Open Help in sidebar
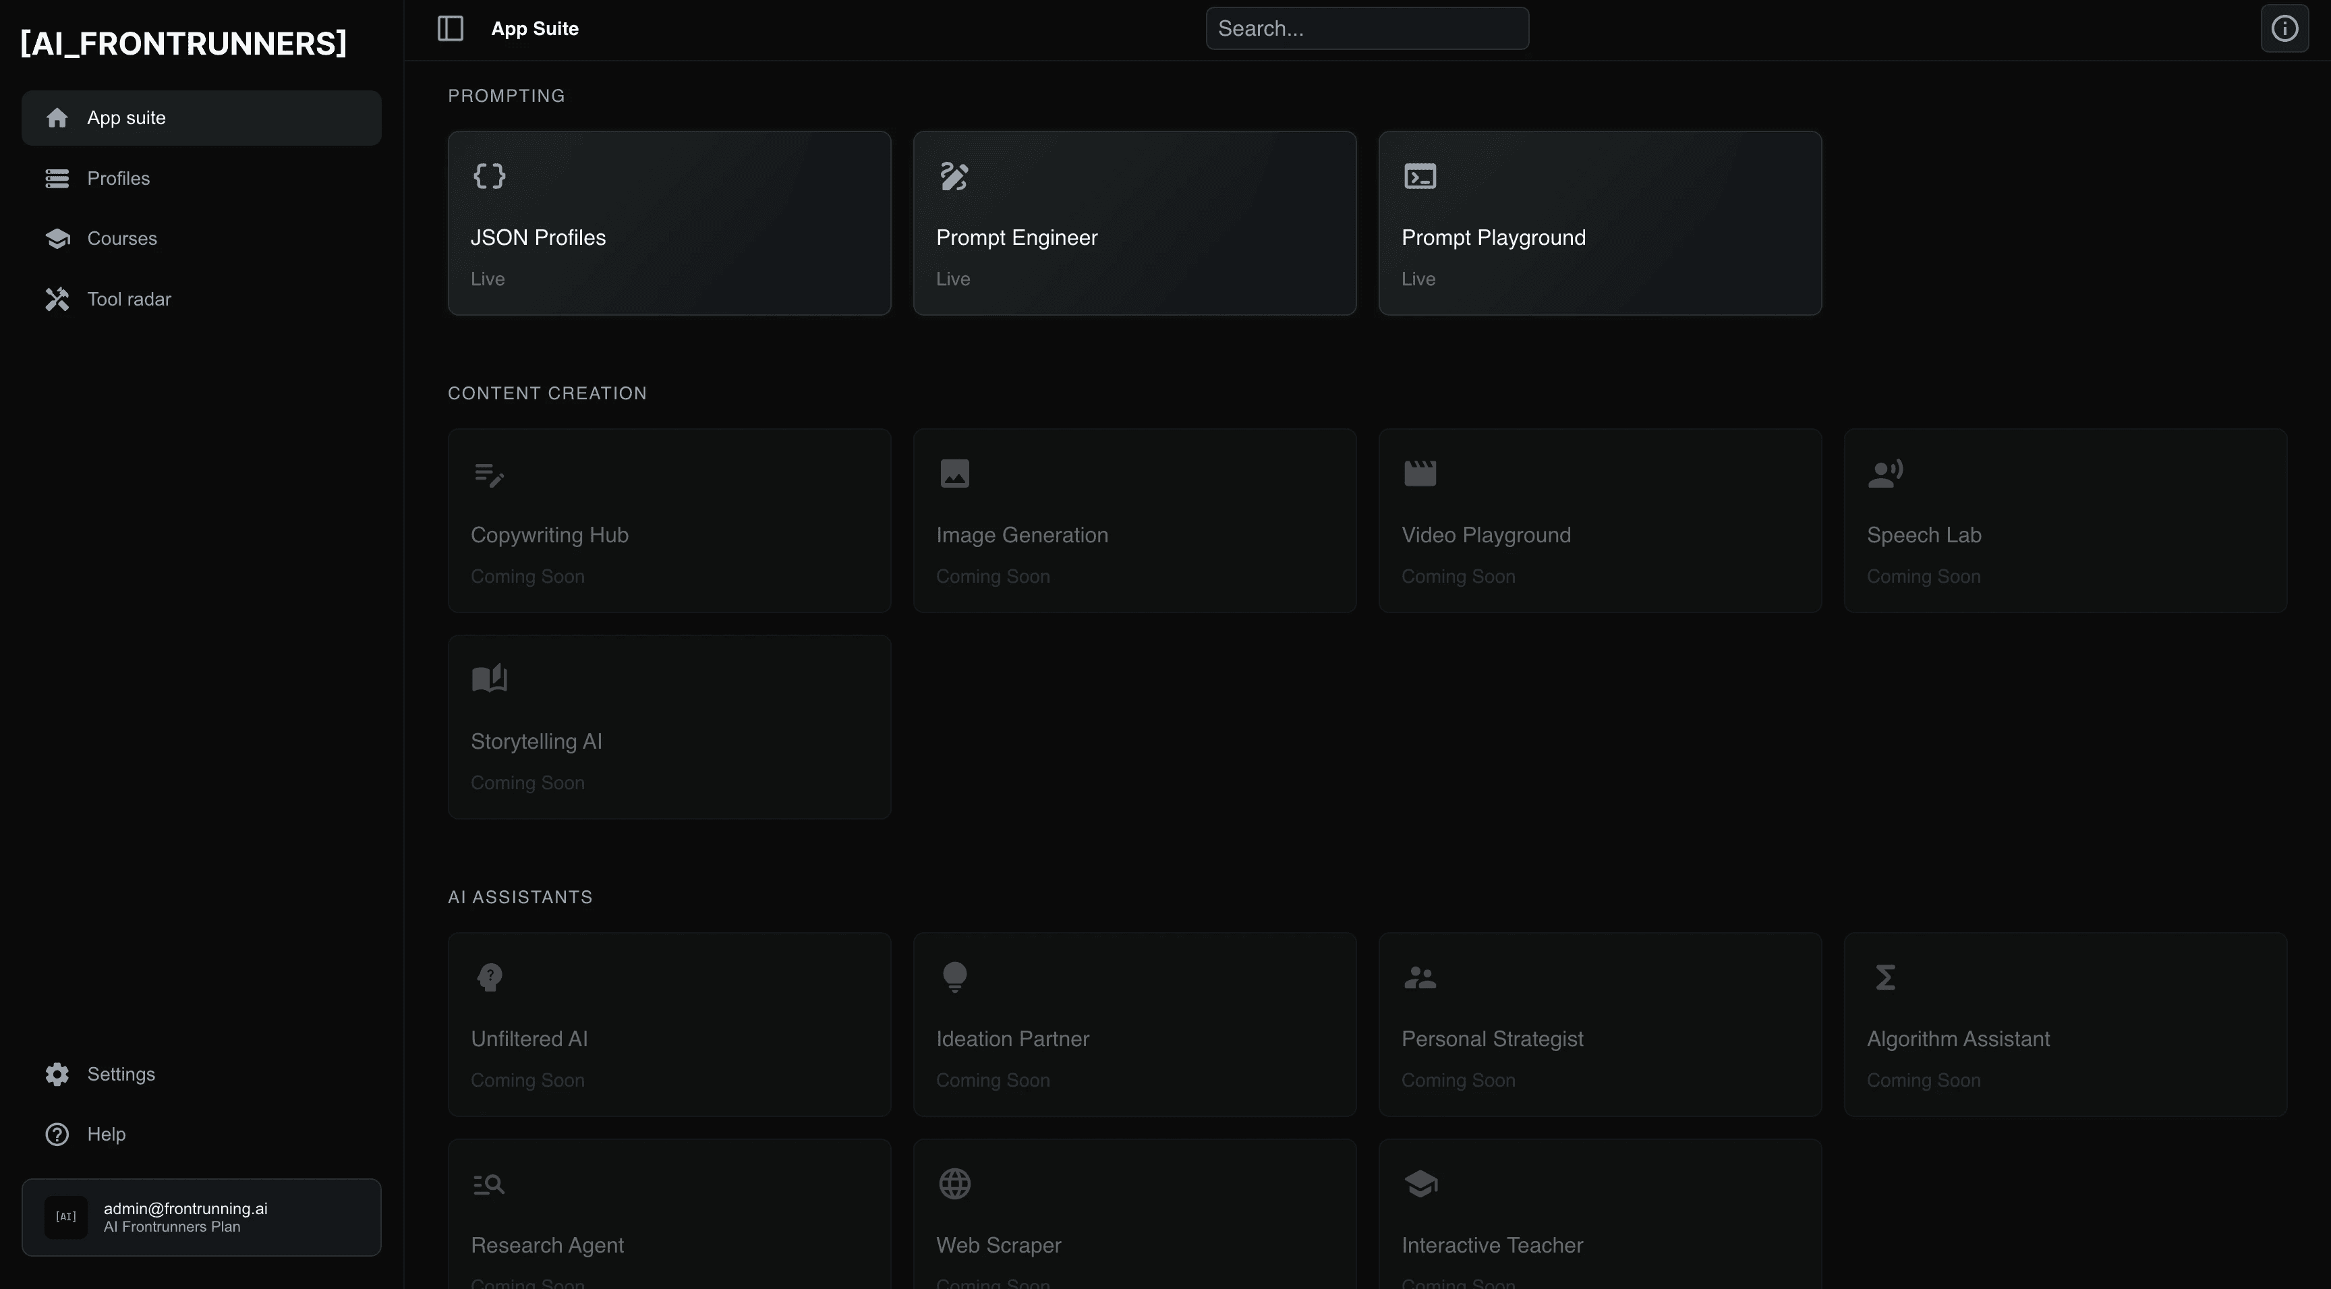The width and height of the screenshot is (2331, 1289). coord(201,1135)
